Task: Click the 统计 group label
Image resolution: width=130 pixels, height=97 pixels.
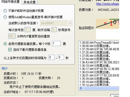Action: click(5, 68)
